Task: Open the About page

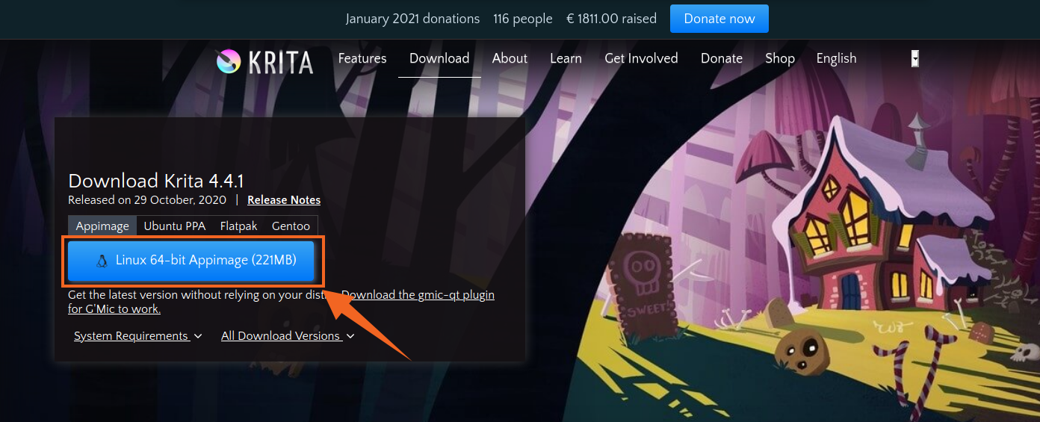Action: click(x=510, y=58)
